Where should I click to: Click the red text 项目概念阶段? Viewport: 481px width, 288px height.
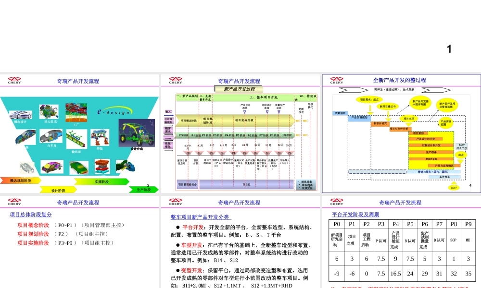pos(33,225)
